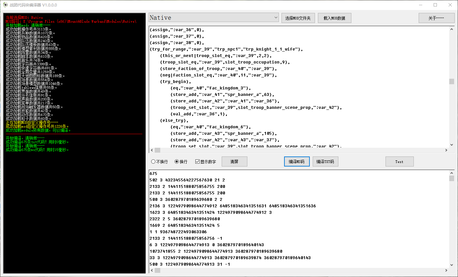Open the 关于 about button
Viewport: 458px width, 277px height.
click(437, 18)
